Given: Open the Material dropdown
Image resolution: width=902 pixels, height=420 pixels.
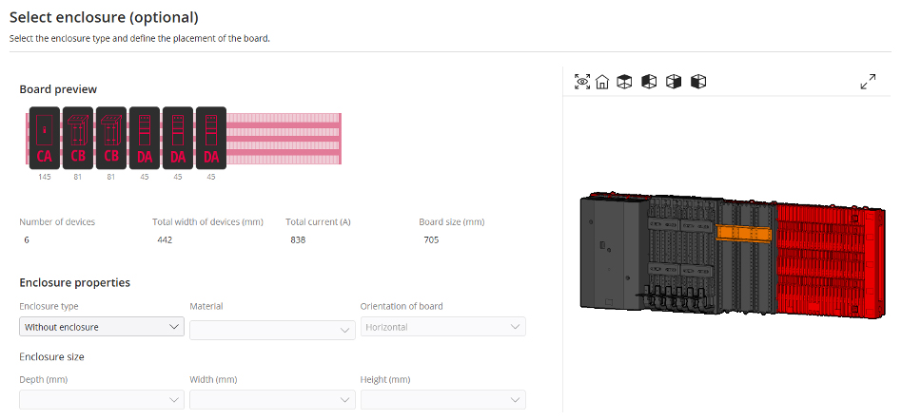Looking at the screenshot, I should coord(272,330).
